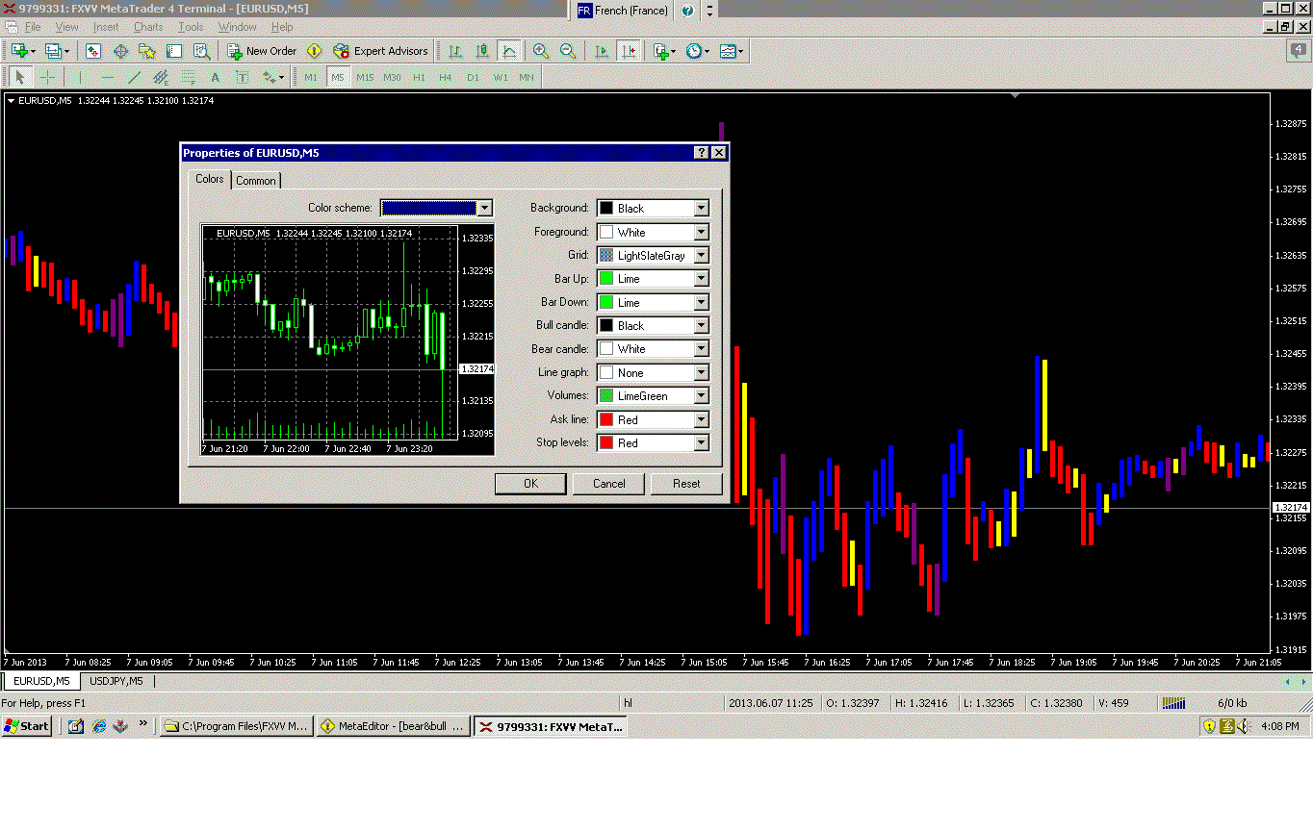Open the Background color dropdown
1313x831 pixels.
701,208
